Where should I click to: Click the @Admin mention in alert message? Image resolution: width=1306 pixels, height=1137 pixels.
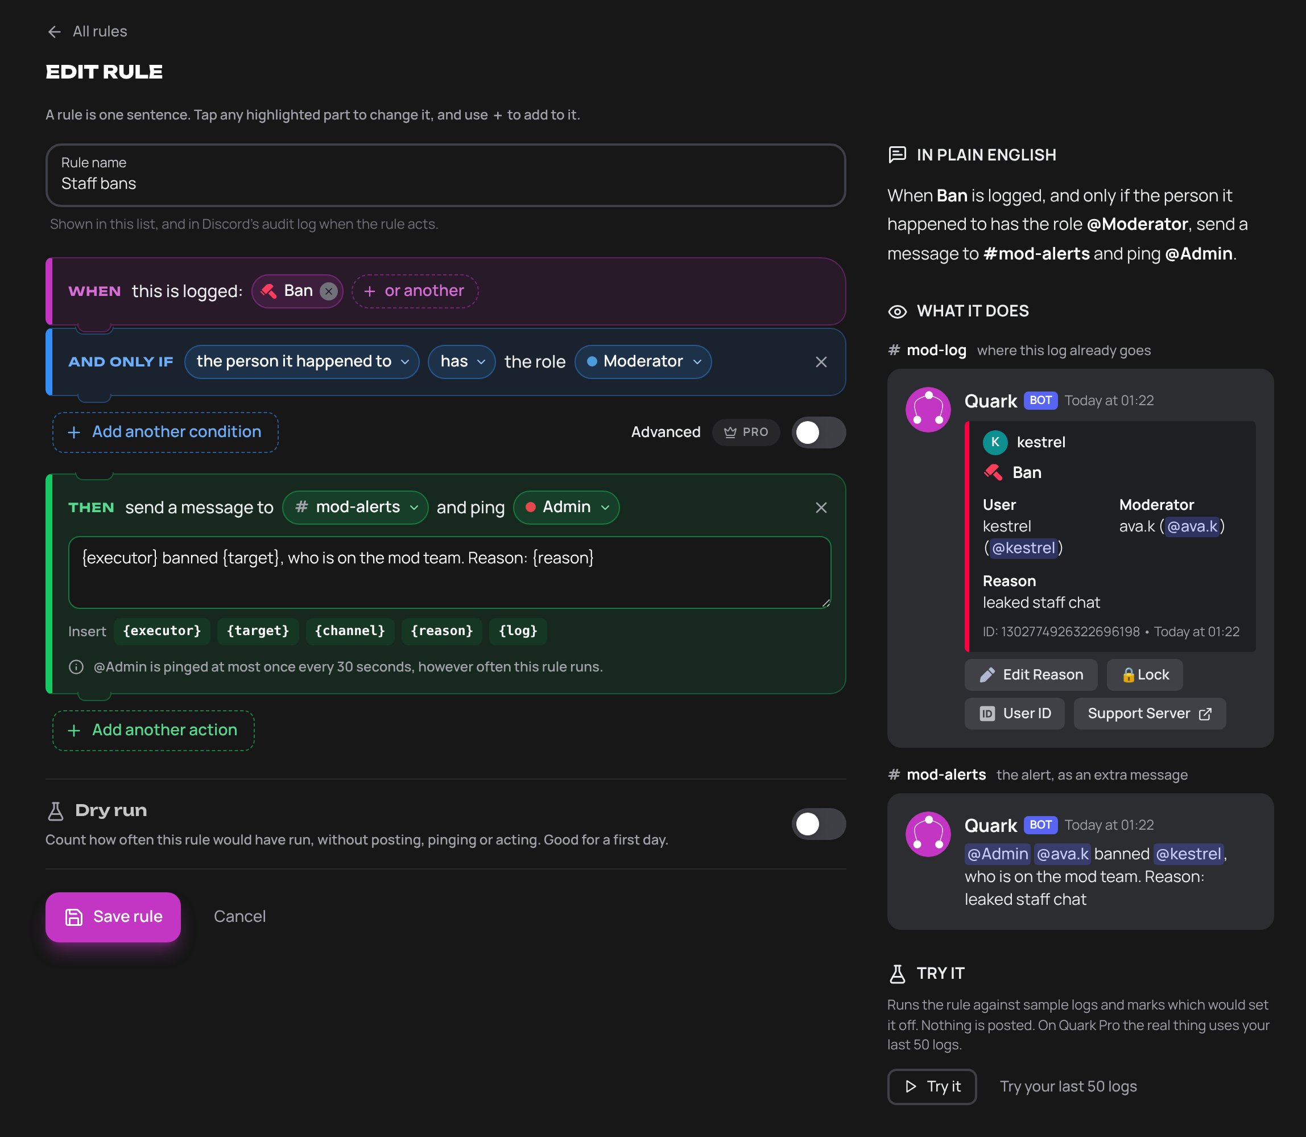pos(997,854)
